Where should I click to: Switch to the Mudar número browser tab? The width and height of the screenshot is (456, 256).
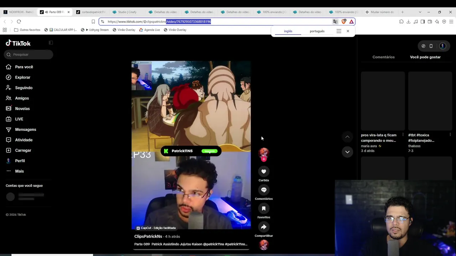pyautogui.click(x=380, y=12)
